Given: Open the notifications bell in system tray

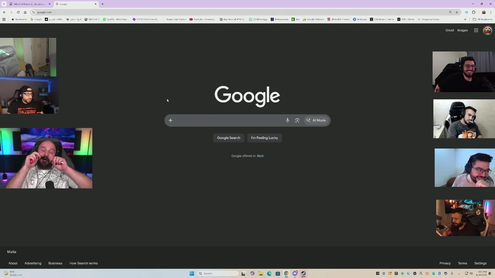Looking at the screenshot, I should click(490, 273).
